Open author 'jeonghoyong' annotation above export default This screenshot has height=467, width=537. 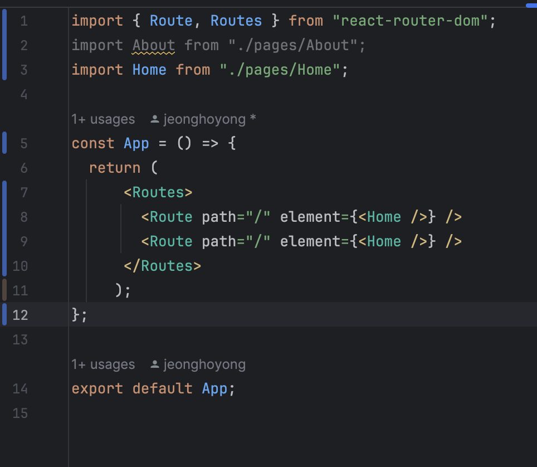pyautogui.click(x=204, y=364)
